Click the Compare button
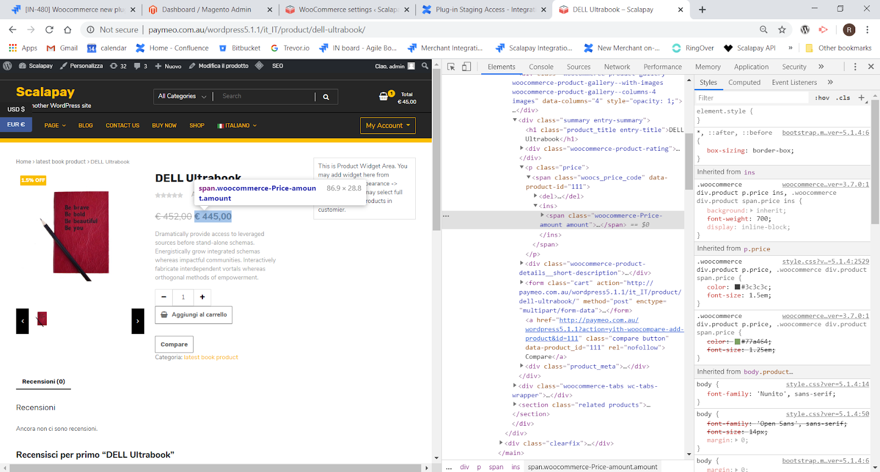The height and width of the screenshot is (472, 880). (174, 344)
